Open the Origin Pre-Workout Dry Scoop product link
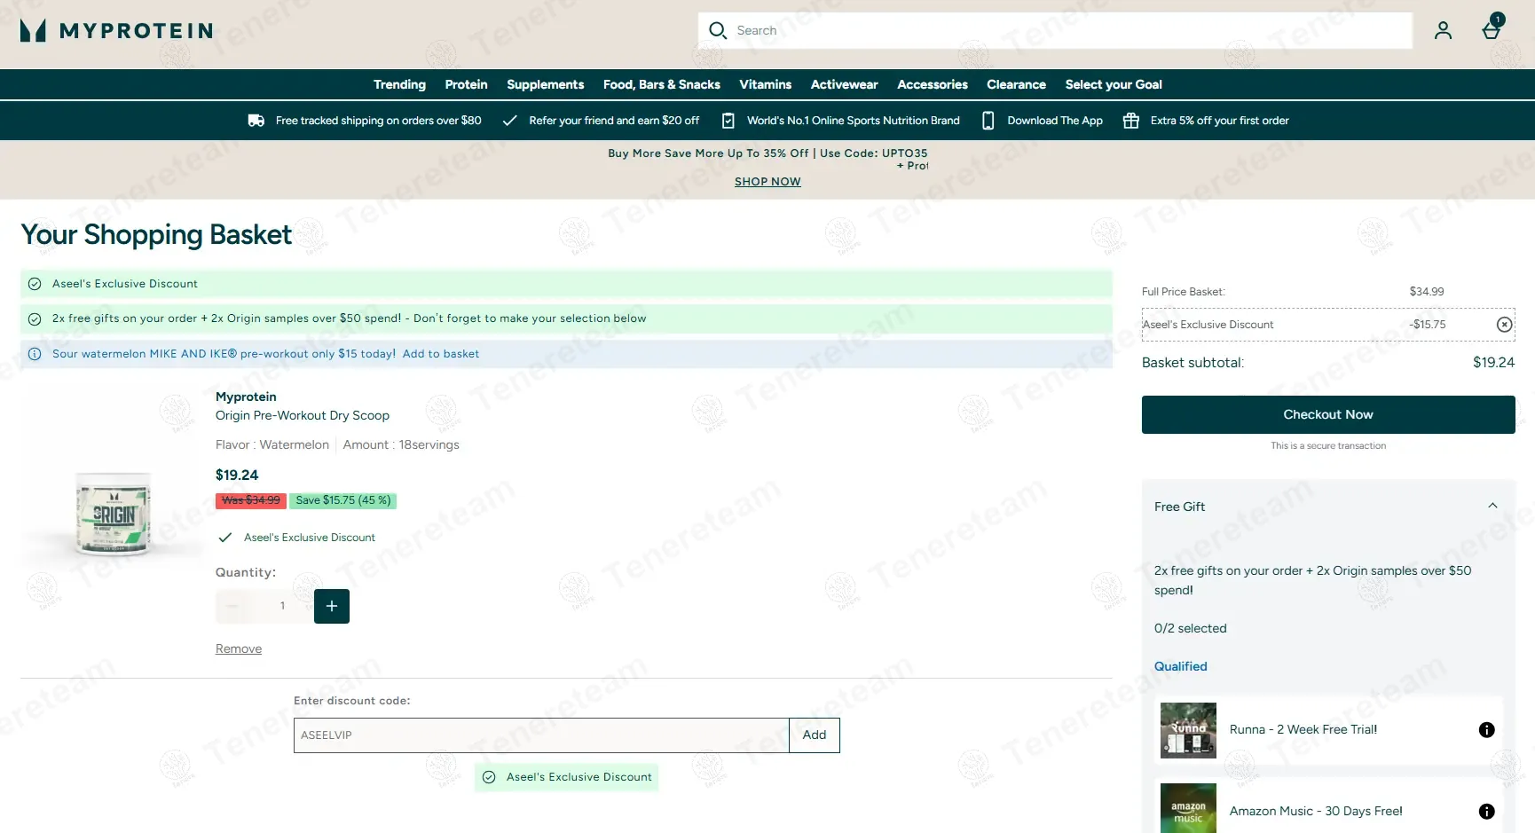The image size is (1535, 833). pos(302,415)
